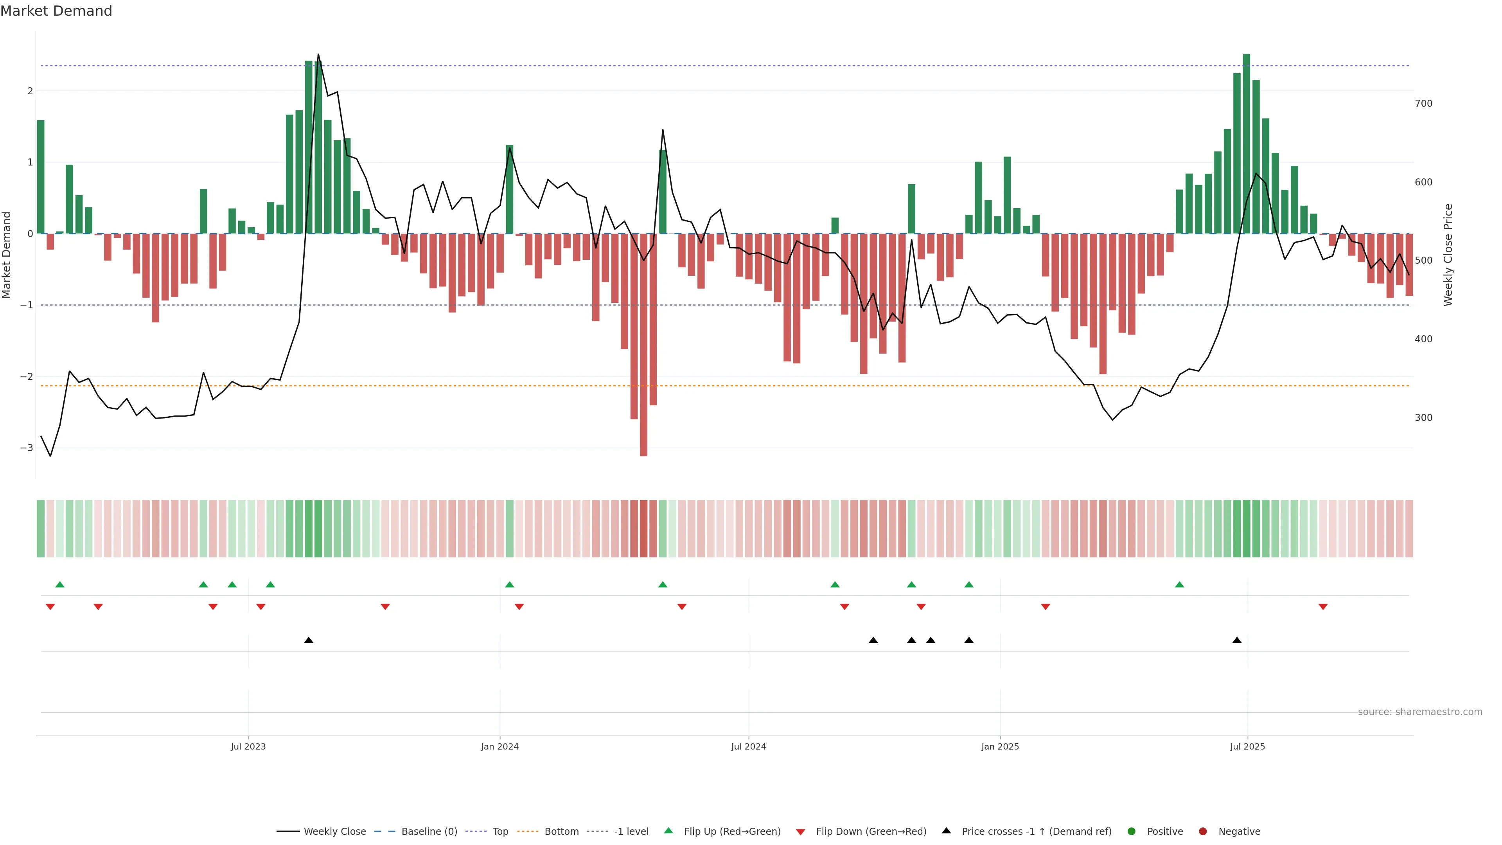Click the Flip Up green triangle legend icon

[668, 831]
